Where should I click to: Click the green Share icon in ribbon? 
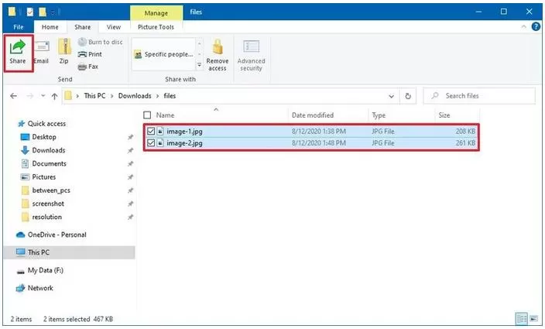coord(17,47)
